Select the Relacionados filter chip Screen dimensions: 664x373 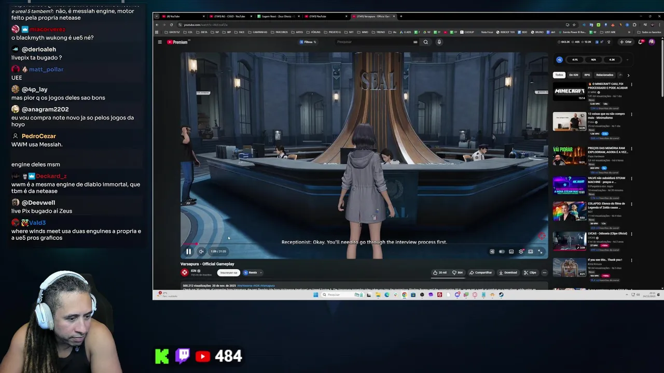[x=604, y=75]
